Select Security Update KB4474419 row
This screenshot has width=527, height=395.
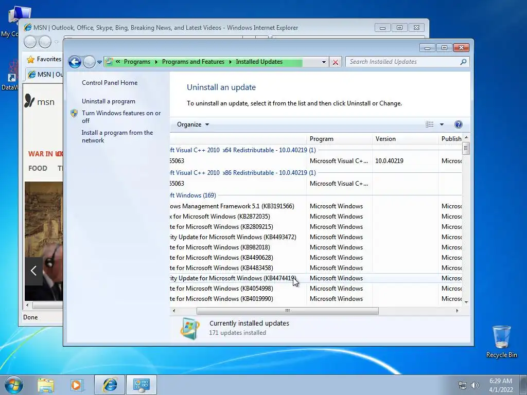coord(316,278)
